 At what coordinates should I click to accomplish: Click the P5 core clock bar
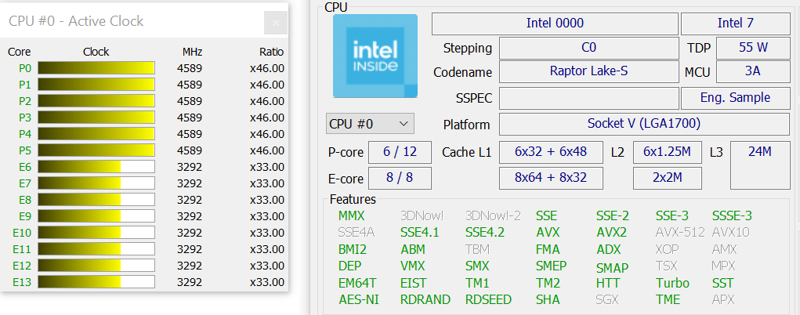(96, 150)
